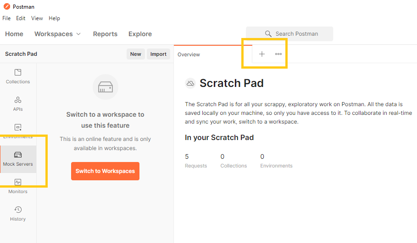Open the Monitors sidebar panel

(18, 186)
